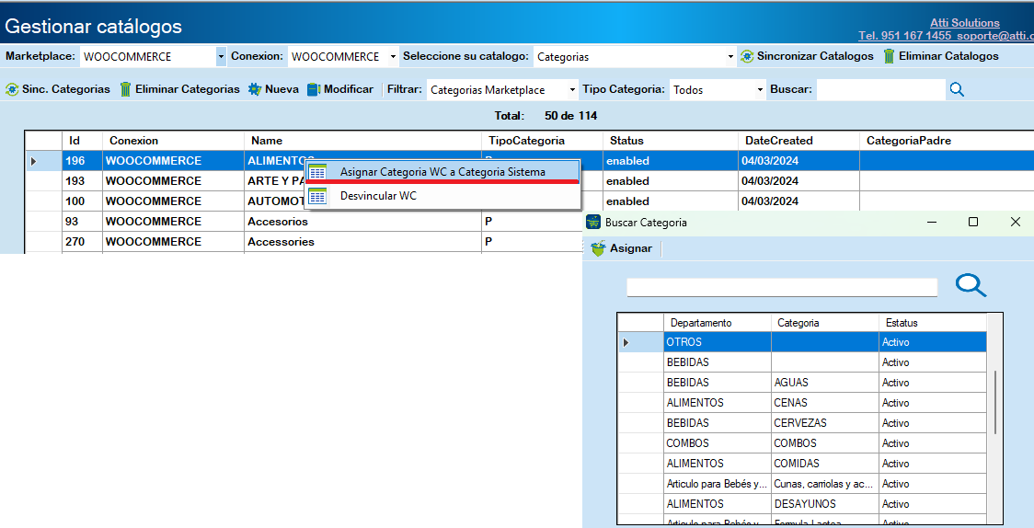This screenshot has height=528, width=1034.
Task: Open the Seleccione su catalogo dropdown
Action: pos(731,57)
